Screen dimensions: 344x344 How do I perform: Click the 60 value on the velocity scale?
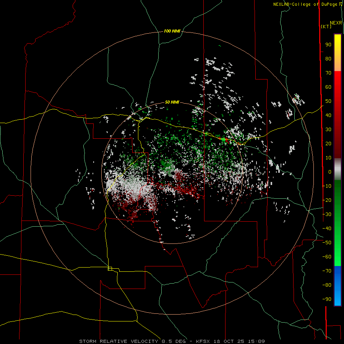coord(328,87)
